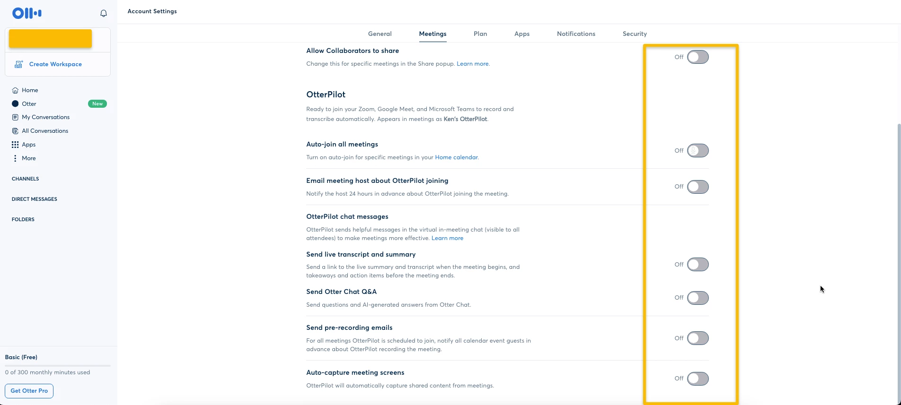Screen dimensions: 901x405
Task: Click the Apps grid icon in sidebar
Action: 15,145
